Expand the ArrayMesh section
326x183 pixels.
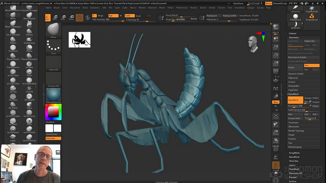[294, 153]
